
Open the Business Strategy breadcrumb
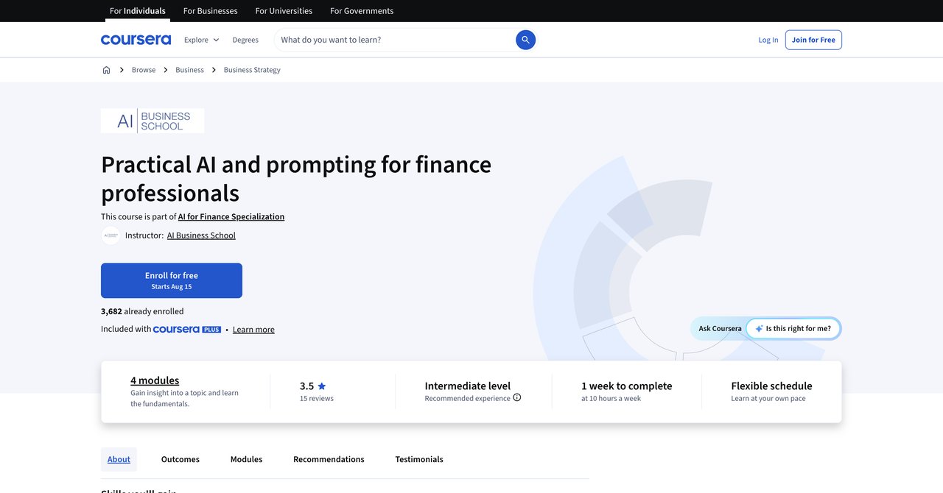pyautogui.click(x=252, y=70)
